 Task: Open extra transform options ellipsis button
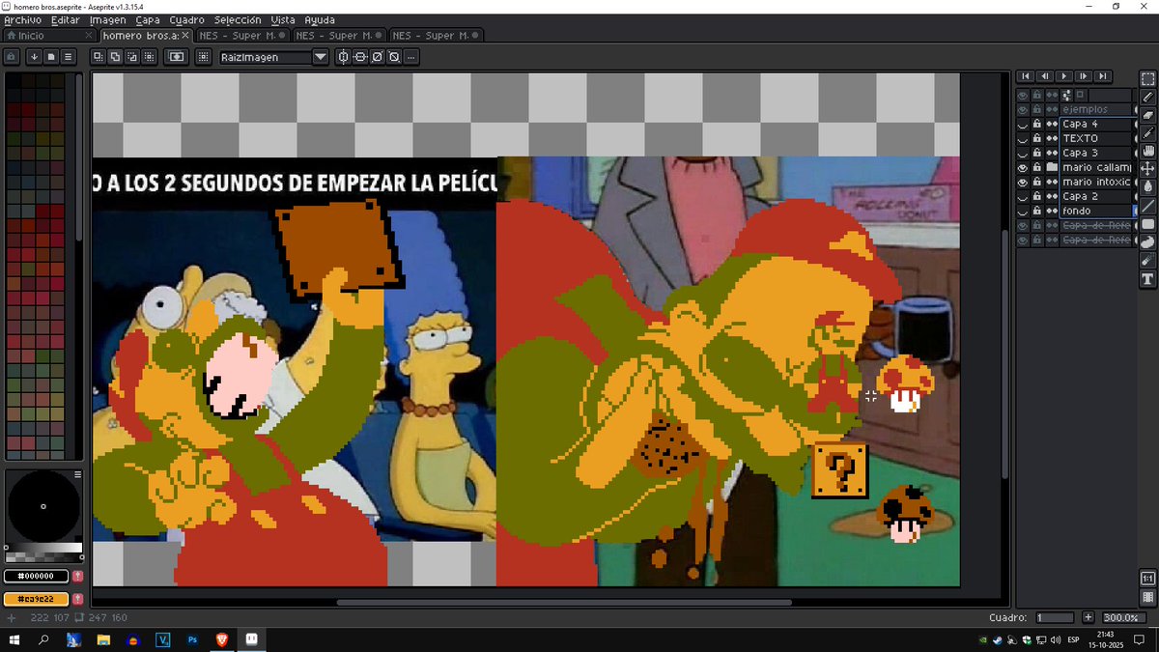[410, 57]
